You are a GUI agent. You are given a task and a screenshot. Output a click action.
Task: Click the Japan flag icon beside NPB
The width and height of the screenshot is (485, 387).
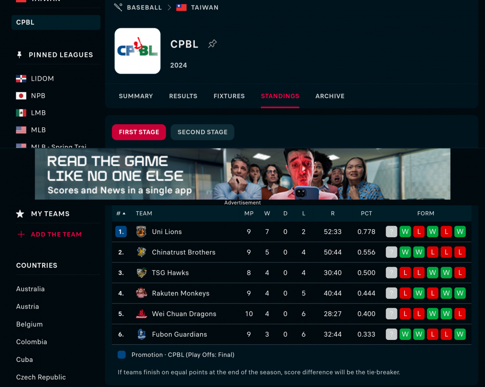(x=21, y=96)
